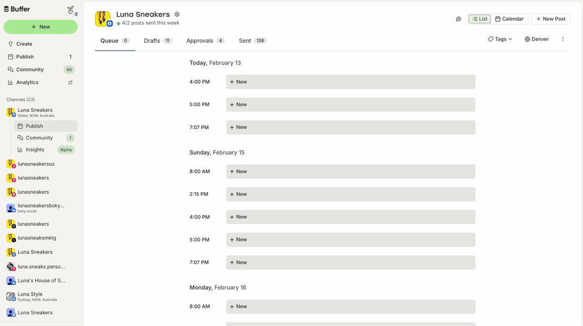Viewport: 583px width, 326px height.
Task: Click the Luna Sneakers header avatar
Action: pyautogui.click(x=103, y=19)
